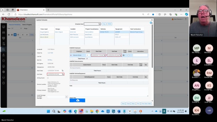Open calendar icon in employee End Date field

click(x=120, y=55)
